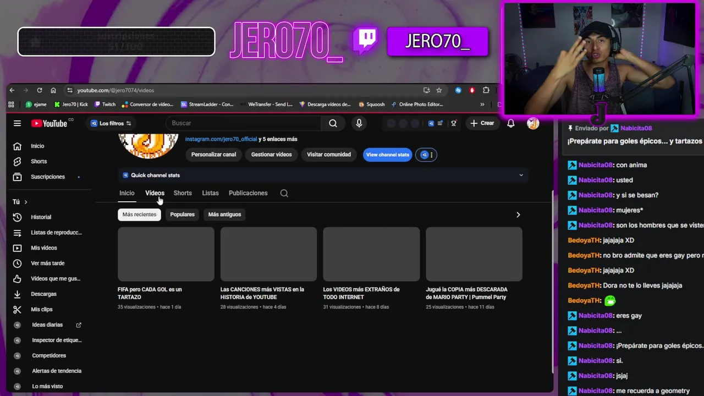Select the Populares filter chip
The image size is (704, 396).
183,215
